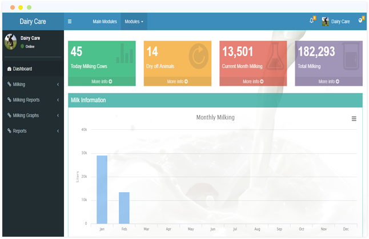Expand the Milking Graphs sidebar chevron
This screenshot has width=369, height=239.
pyautogui.click(x=58, y=115)
